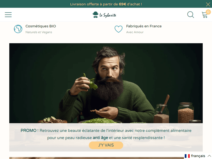Screen dimensions: 212x159
Task: Dismiss the free delivery banner
Action: tap(208, 4)
